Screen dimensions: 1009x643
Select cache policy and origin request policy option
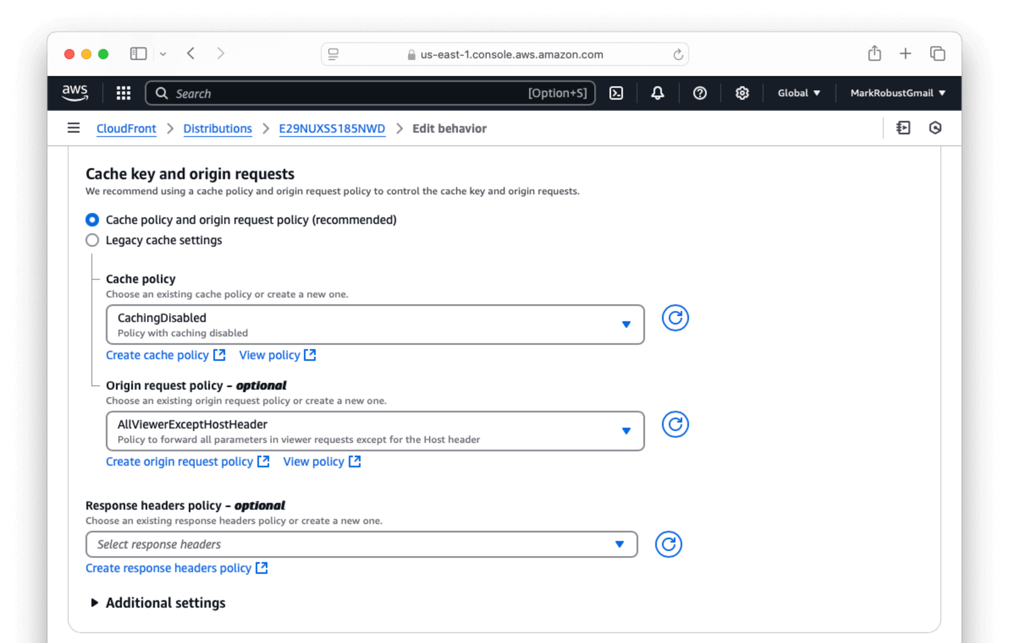coord(92,220)
